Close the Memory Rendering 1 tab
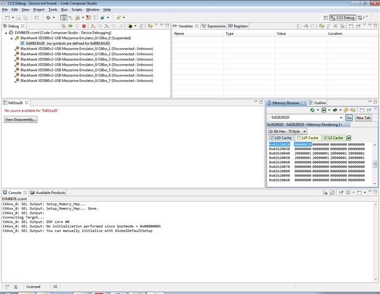The width and height of the screenshot is (380, 294). coord(346,124)
